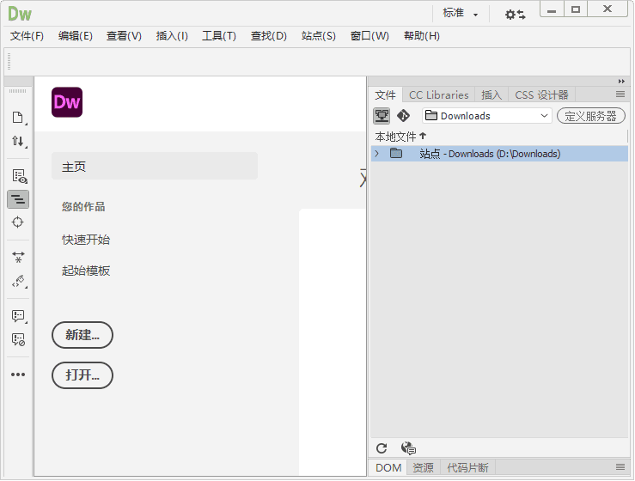
Task: Switch to the CSS 设计器 tab
Action: tap(541, 95)
